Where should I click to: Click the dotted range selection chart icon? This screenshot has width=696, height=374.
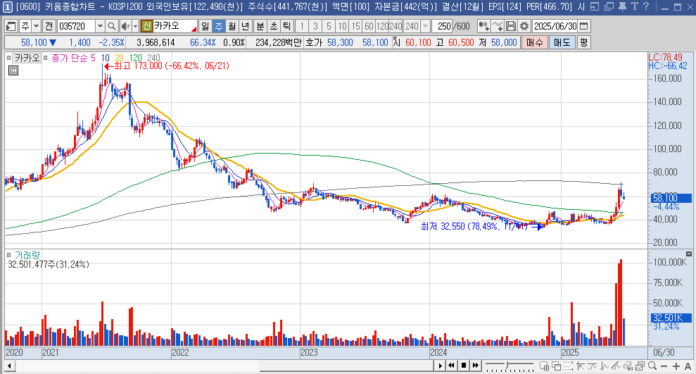(568, 366)
